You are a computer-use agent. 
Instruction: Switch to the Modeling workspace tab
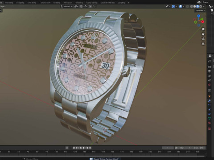[9, 3]
